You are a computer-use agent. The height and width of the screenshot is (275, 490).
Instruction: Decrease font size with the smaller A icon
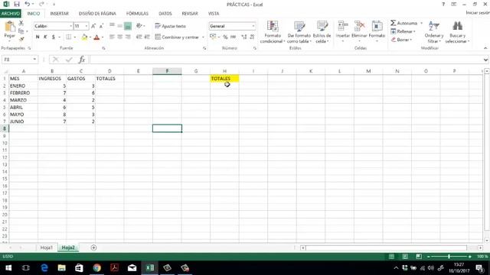pos(101,26)
